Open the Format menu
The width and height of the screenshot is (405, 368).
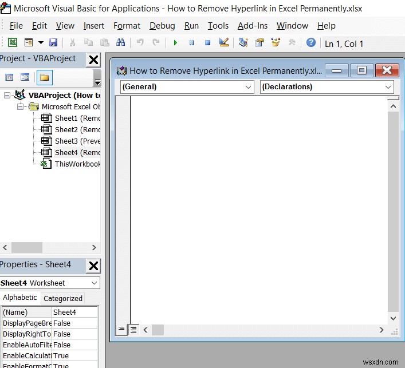tap(127, 26)
